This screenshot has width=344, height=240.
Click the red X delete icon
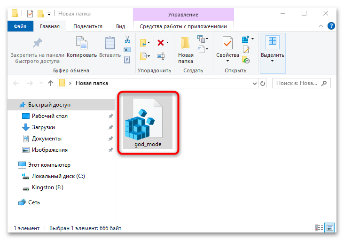[x=161, y=43]
